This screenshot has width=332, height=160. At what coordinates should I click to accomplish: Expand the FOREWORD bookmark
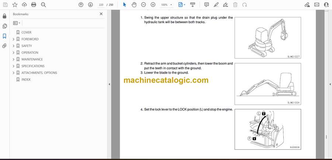point(14,39)
